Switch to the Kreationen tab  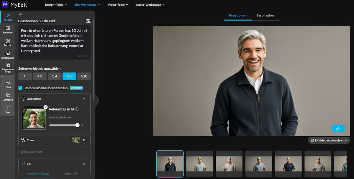pos(238,15)
